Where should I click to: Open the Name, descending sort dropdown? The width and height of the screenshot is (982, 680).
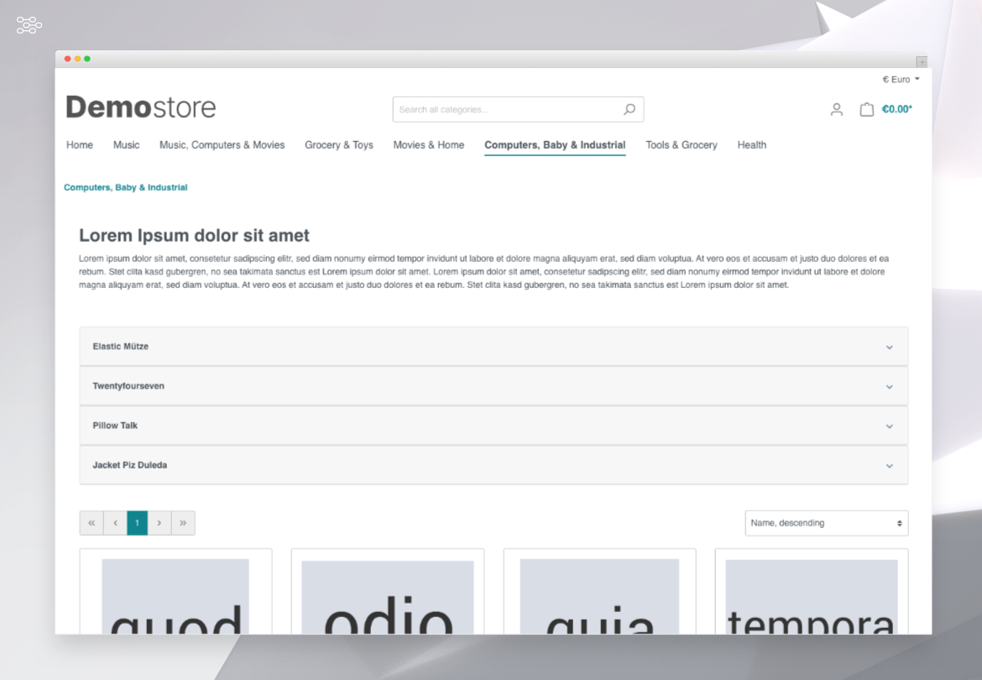click(826, 523)
